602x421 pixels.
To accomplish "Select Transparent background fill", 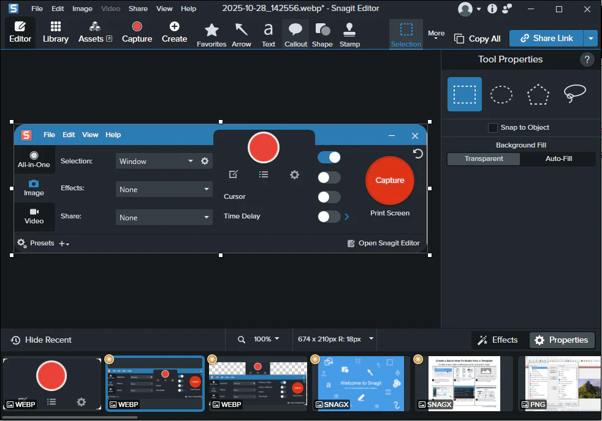I will point(484,159).
